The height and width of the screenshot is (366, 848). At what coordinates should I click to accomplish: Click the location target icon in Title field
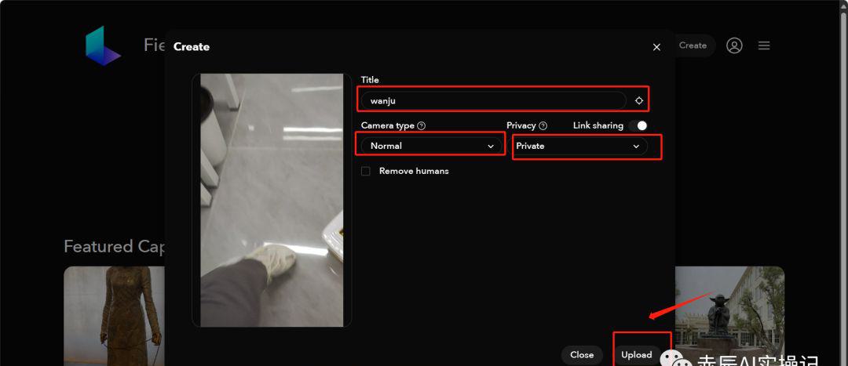pyautogui.click(x=639, y=100)
